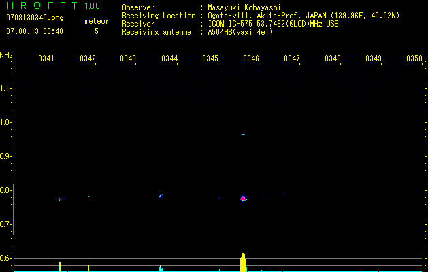This screenshot has height=272, width=428.
Task: Click the 0.6 kHz frequency axis label
Action: pyautogui.click(x=5, y=258)
